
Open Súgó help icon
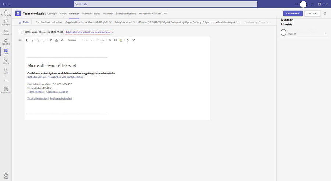pyautogui.click(x=6, y=176)
